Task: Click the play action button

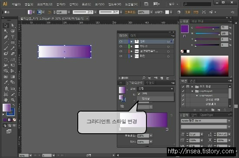Action: coord(206,110)
